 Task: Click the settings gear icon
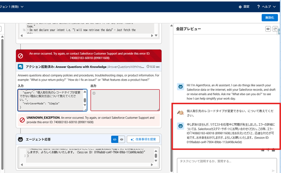[x=240, y=7]
